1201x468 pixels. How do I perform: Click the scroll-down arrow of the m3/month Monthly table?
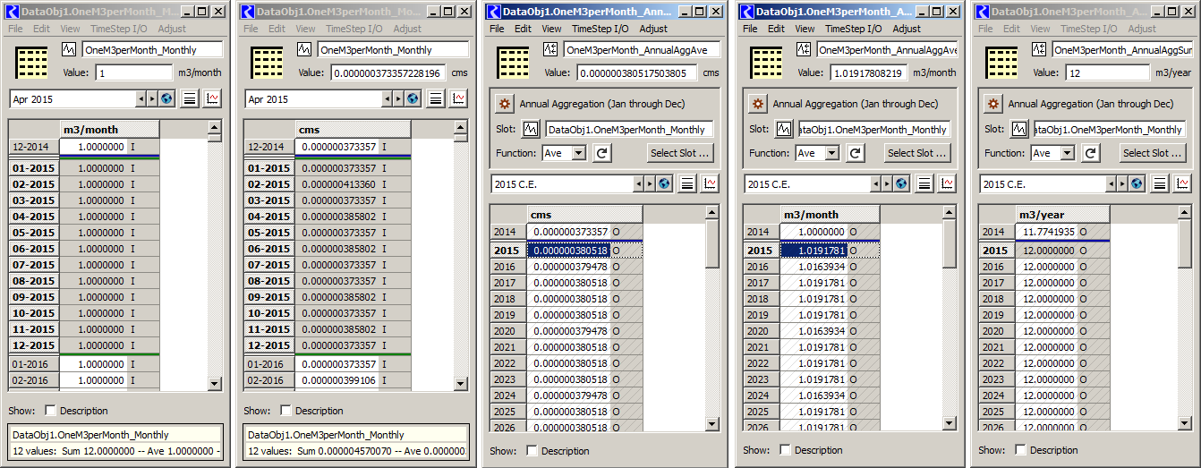click(214, 383)
